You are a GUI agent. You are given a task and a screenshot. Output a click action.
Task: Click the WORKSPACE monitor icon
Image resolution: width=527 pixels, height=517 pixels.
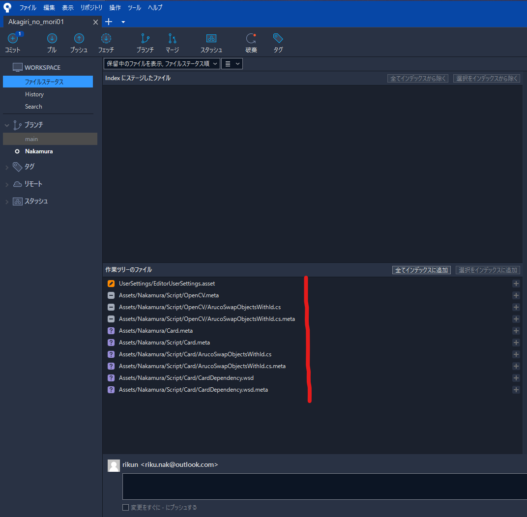tap(18, 67)
